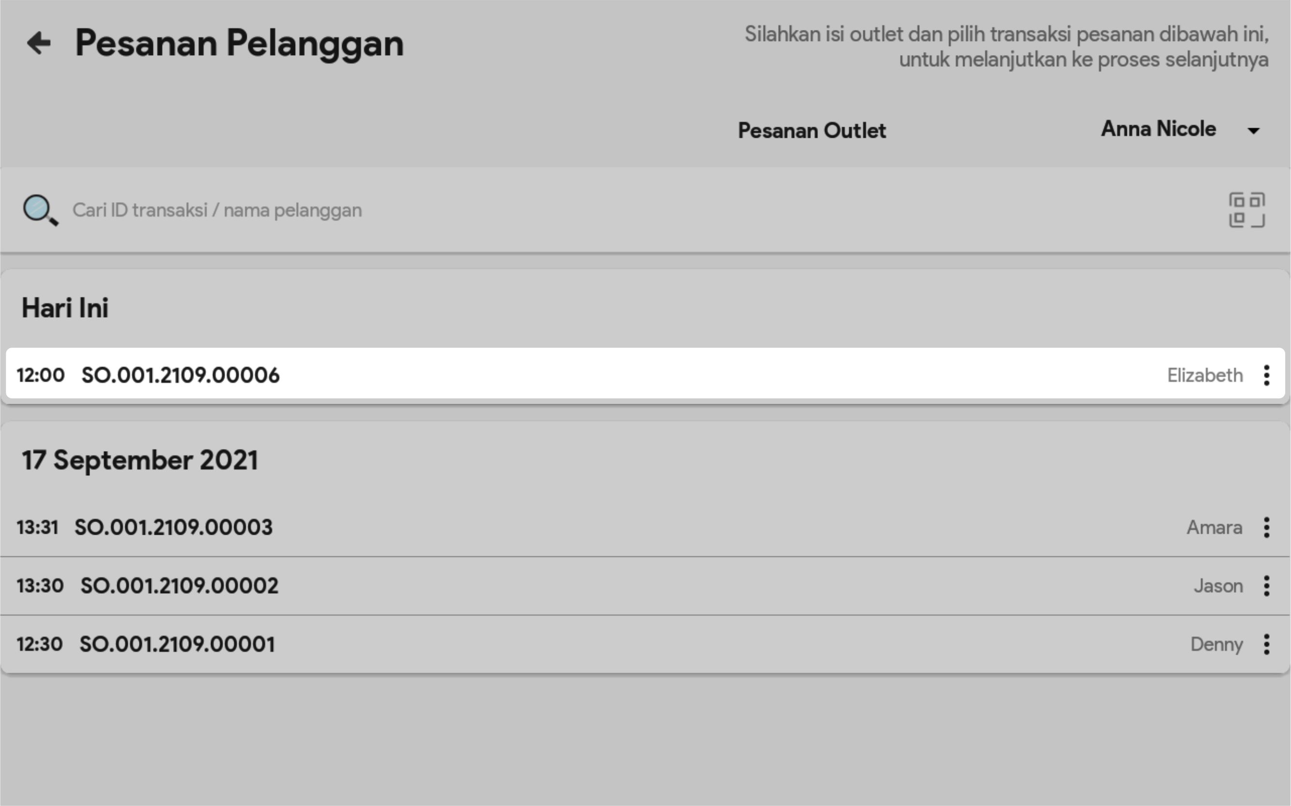Open order SO.001.2109.00002
Screen dimensions: 1291x806
(179, 586)
